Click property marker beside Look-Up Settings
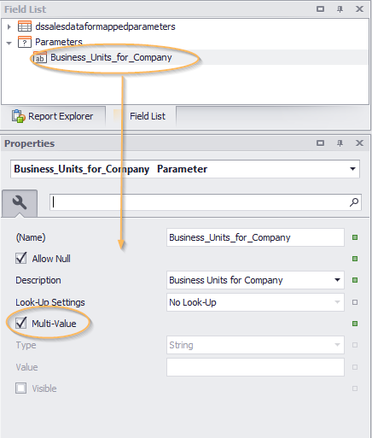The image size is (372, 438). click(355, 302)
